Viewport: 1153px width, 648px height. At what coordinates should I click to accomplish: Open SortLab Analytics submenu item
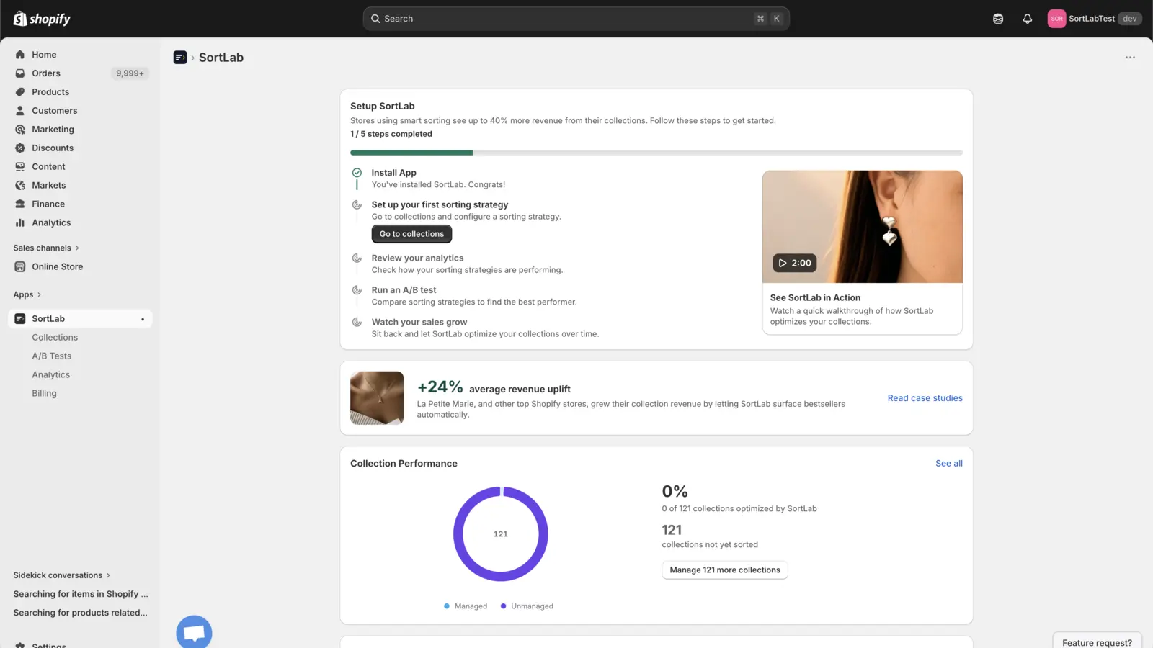[x=51, y=375]
